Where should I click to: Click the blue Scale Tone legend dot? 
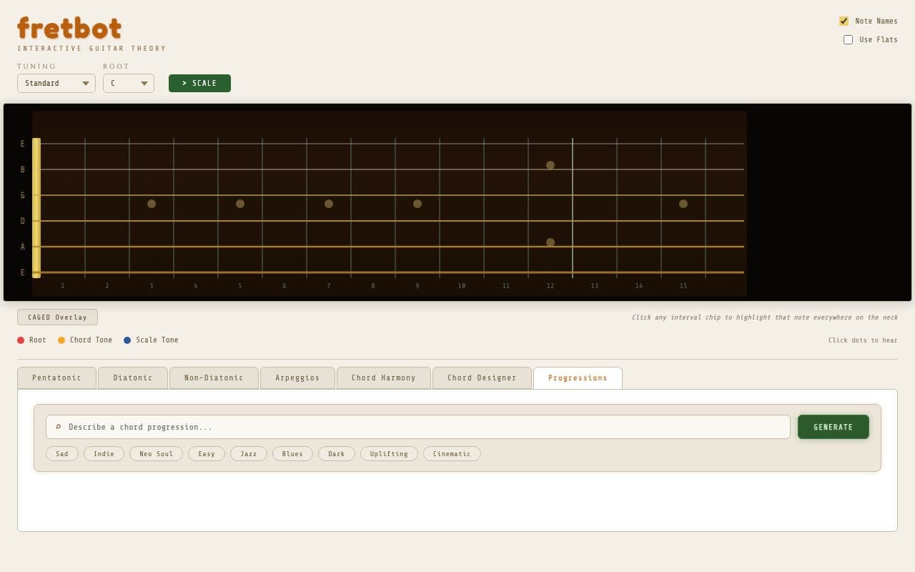point(128,340)
